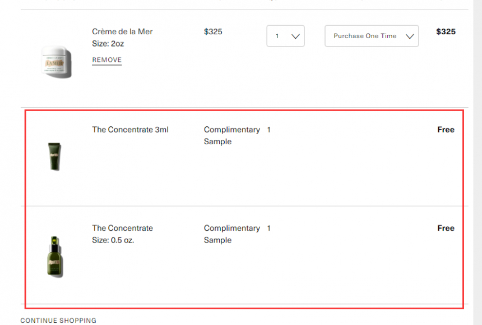The height and width of the screenshot is (325, 482).
Task: Remove Crème de la Mer from cart
Action: tap(106, 60)
